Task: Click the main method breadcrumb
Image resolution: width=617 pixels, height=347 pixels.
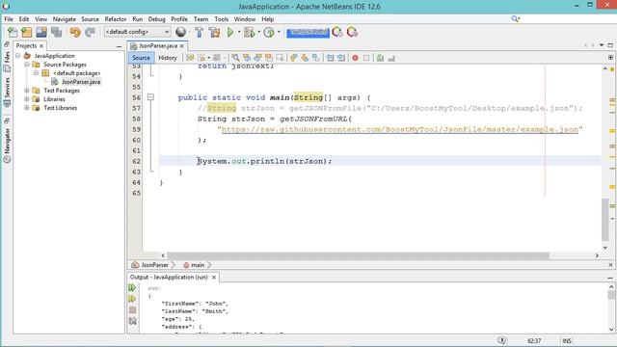Action: (x=195, y=265)
